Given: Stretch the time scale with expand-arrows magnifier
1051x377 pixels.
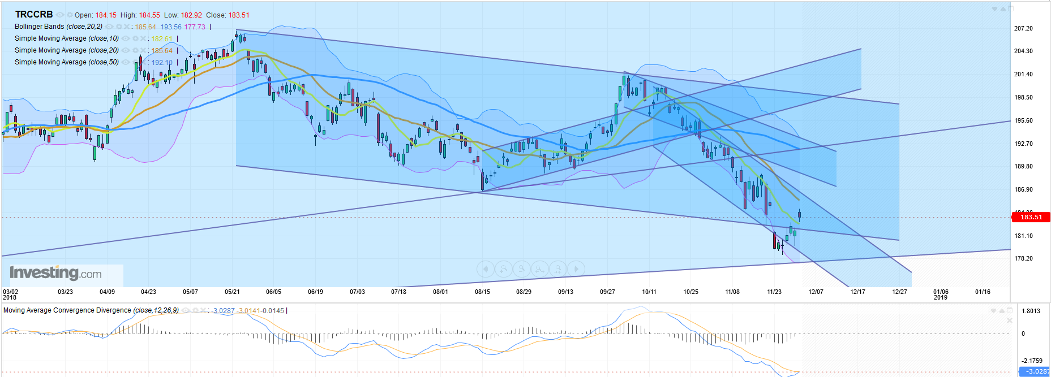Looking at the screenshot, I should point(540,269).
